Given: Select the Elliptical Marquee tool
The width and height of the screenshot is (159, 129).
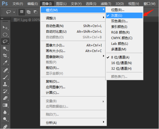Looking at the screenshot, I should [x=5, y=34].
